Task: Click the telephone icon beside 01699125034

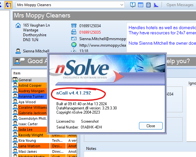Action: [74, 26]
